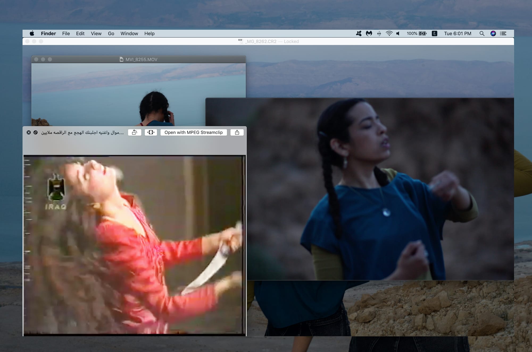Open the Window menu in menu bar
The height and width of the screenshot is (352, 532).
pyautogui.click(x=129, y=33)
